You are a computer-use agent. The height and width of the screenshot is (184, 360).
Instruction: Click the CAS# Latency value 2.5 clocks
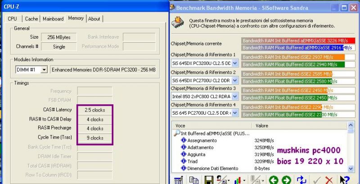(x=94, y=110)
